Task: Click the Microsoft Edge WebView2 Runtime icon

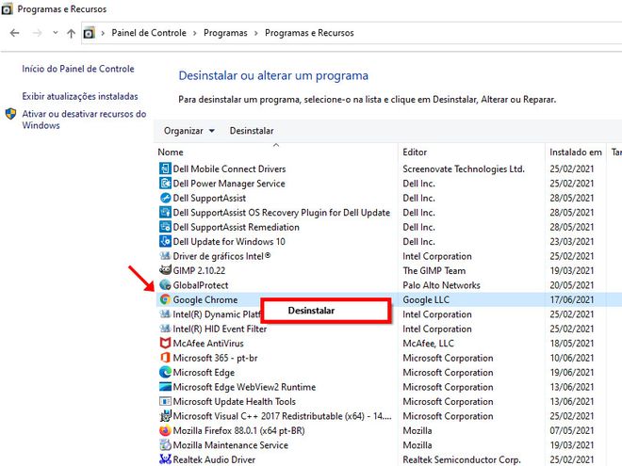Action: pyautogui.click(x=165, y=387)
